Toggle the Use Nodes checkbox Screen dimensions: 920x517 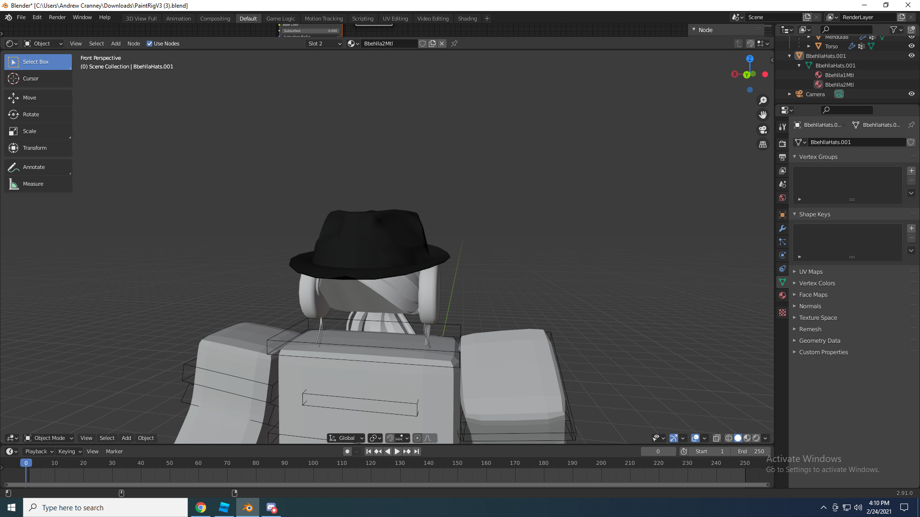click(150, 44)
